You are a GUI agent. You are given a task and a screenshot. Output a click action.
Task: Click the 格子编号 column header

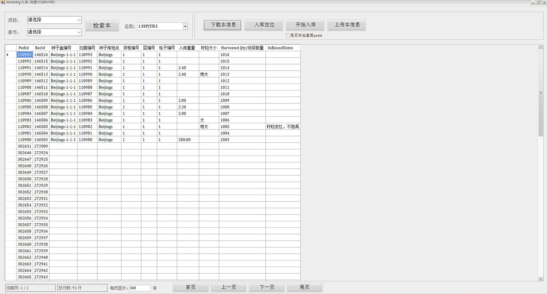point(167,48)
